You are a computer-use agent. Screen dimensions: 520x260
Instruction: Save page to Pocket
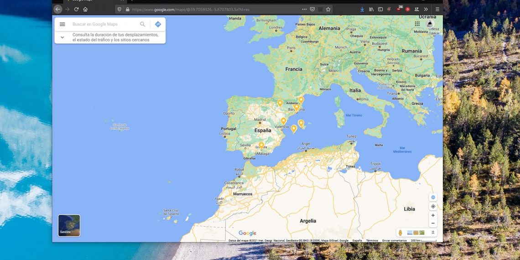click(x=312, y=9)
